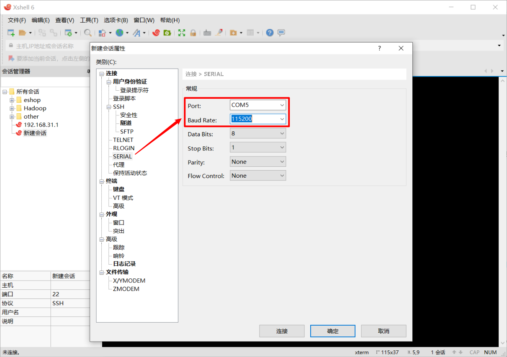Open the 选项卡(B) menu

coord(116,20)
